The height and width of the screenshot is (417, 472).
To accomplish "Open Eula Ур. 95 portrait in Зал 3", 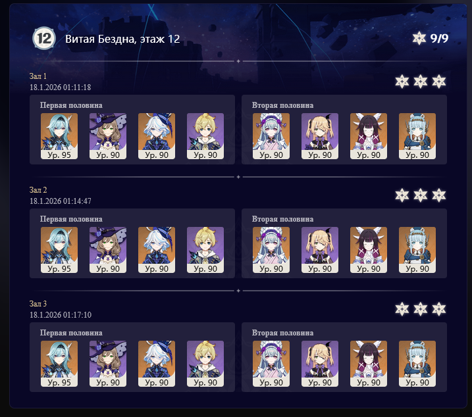I will [59, 364].
